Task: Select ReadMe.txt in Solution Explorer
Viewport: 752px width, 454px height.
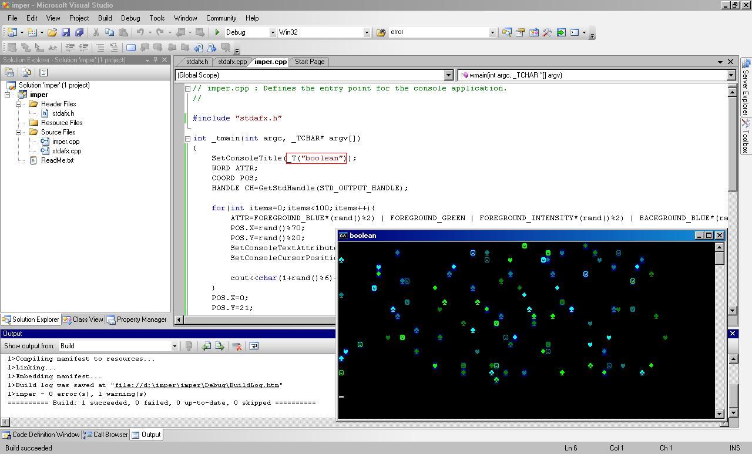Action: [x=57, y=160]
